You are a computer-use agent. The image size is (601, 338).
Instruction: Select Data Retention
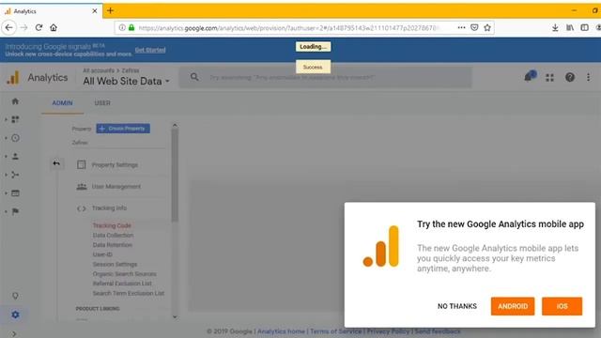tap(113, 245)
